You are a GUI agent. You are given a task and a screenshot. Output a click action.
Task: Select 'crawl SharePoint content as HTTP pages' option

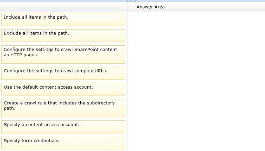coord(63,54)
